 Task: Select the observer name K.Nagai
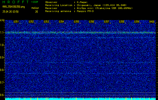[x=83, y=2]
